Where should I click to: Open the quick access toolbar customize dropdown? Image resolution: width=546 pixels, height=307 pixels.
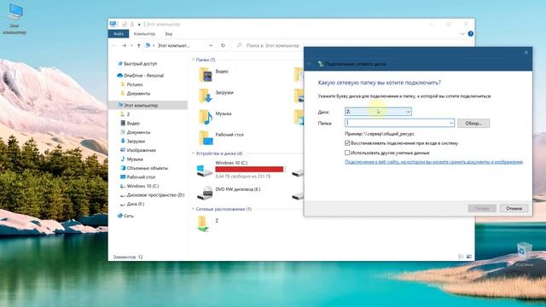click(x=139, y=25)
